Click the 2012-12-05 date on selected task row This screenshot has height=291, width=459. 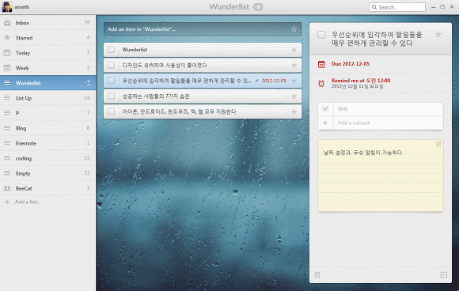[x=274, y=81]
